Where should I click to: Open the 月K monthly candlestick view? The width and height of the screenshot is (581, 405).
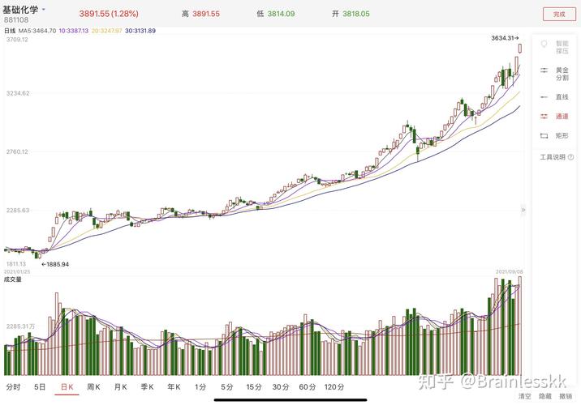(x=120, y=386)
